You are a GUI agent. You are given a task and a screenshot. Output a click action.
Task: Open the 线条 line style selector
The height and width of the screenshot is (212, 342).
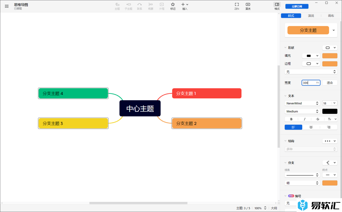(x=302, y=175)
